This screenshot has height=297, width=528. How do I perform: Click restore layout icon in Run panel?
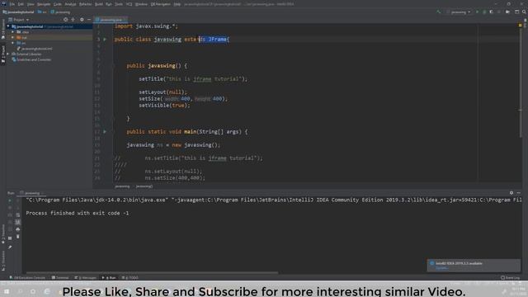(x=10, y=238)
